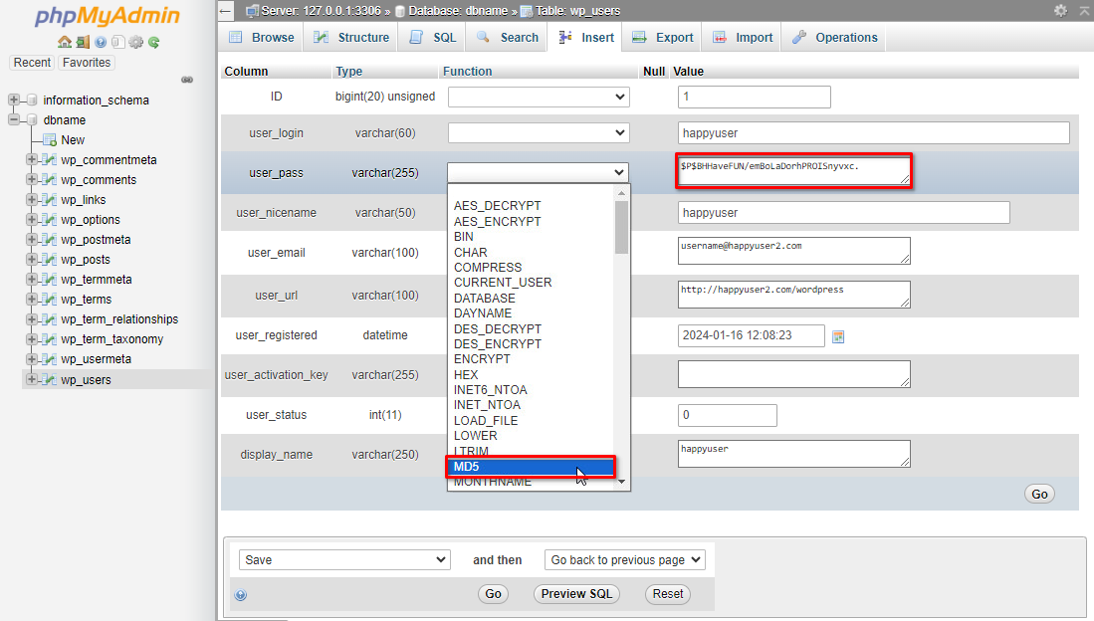Screen dimensions: 1094x621
Task: Click the phpMyAdmin logo
Action: [x=107, y=16]
